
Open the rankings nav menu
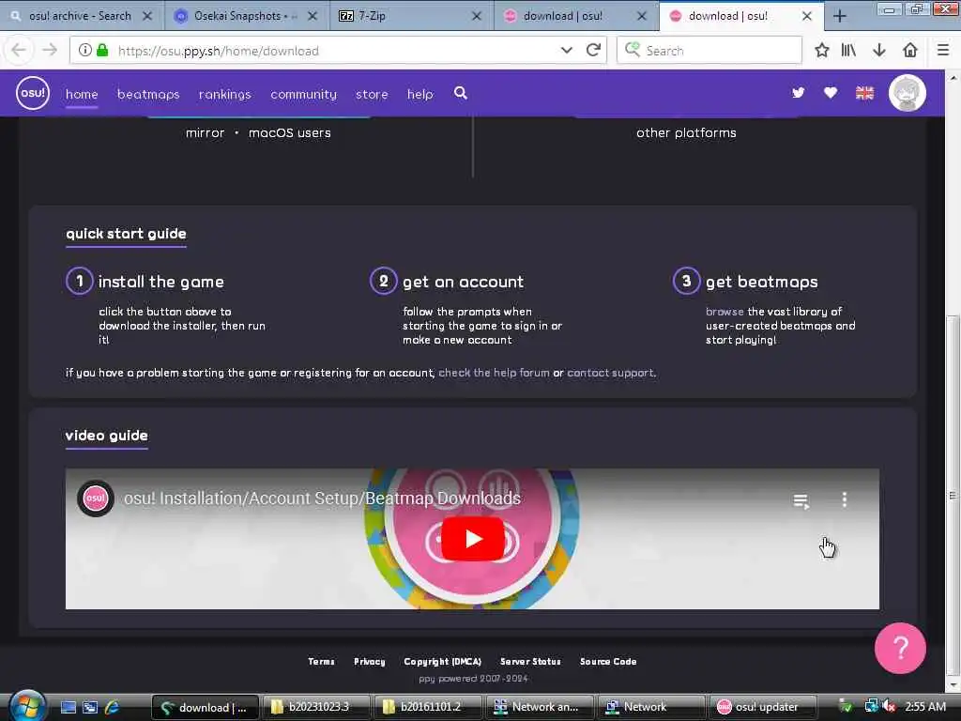[x=225, y=95]
